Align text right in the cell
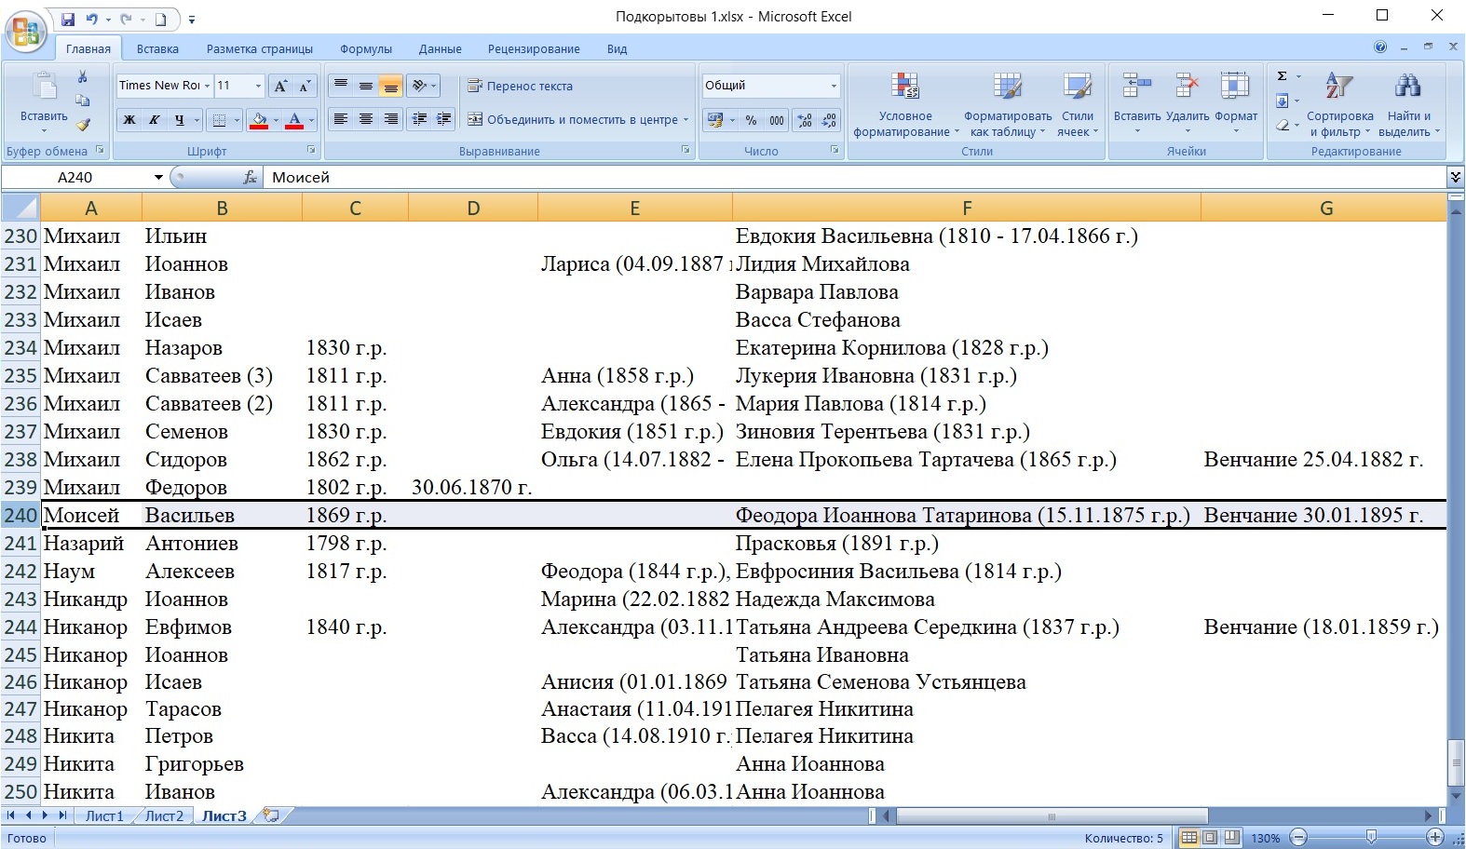Image resolution: width=1466 pixels, height=849 pixels. coord(391,119)
